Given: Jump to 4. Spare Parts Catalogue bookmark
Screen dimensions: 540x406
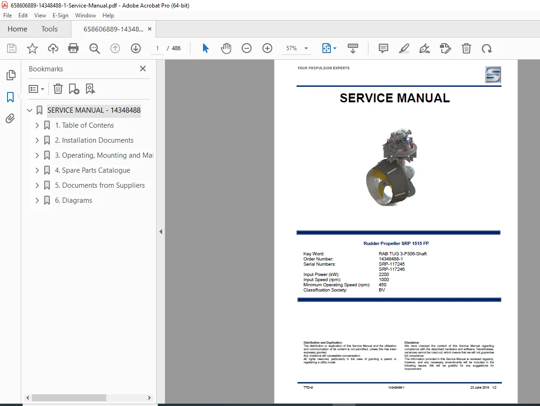Looking at the screenshot, I should coord(92,170).
